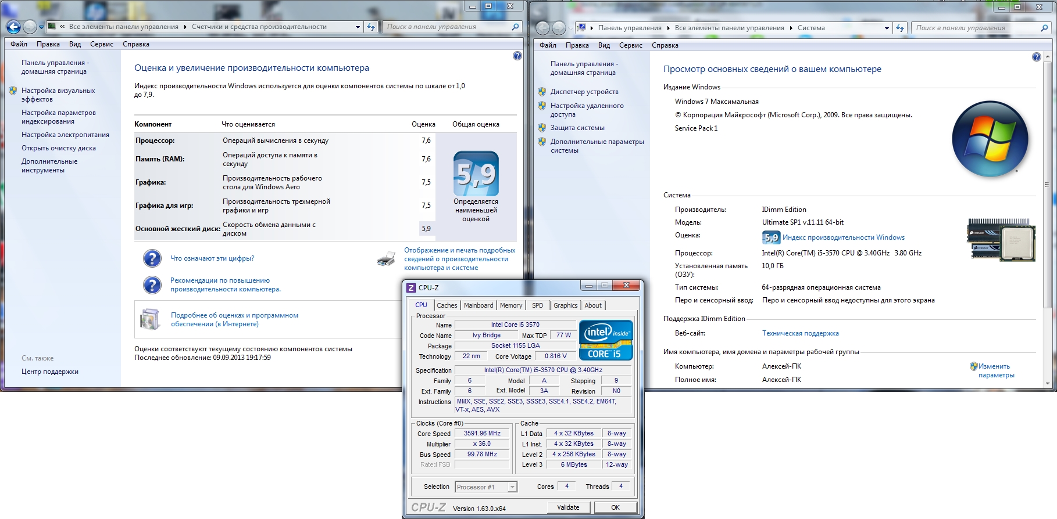Open Processor selection dropdown in CPU-Z
The image size is (1057, 519).
[x=512, y=487]
